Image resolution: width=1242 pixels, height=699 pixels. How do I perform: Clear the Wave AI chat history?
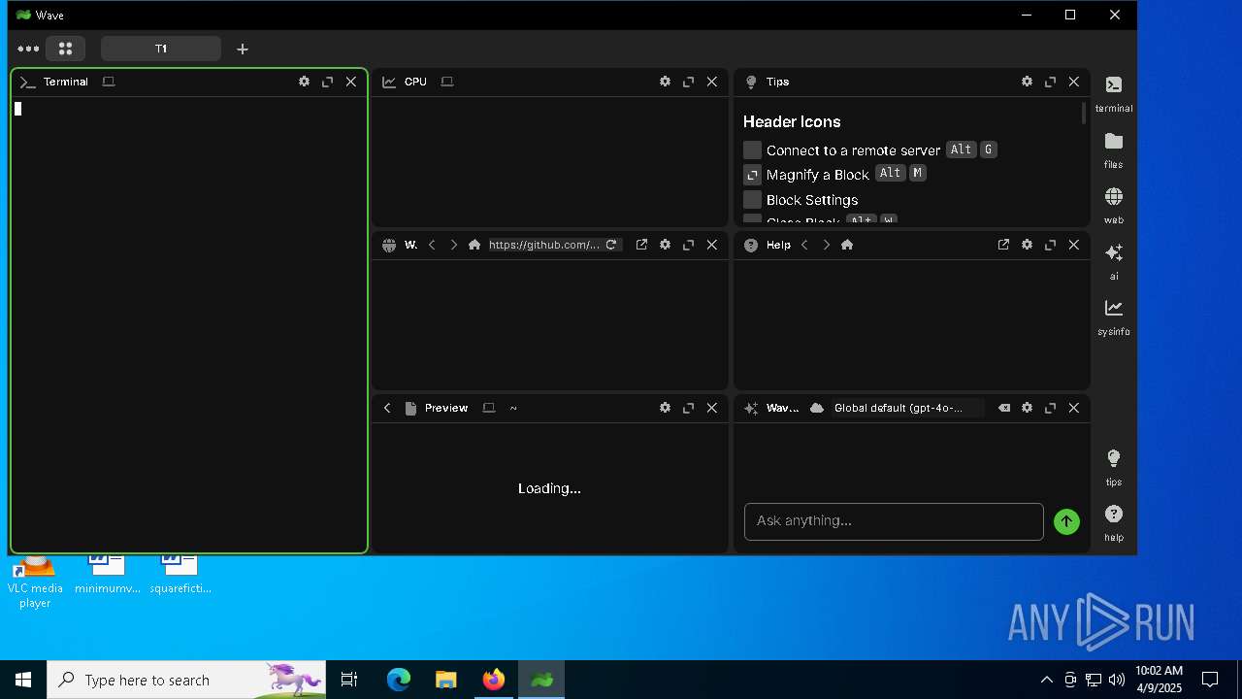(1003, 408)
